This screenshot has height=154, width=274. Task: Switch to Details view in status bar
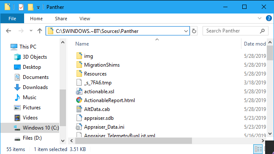pyautogui.click(x=258, y=149)
